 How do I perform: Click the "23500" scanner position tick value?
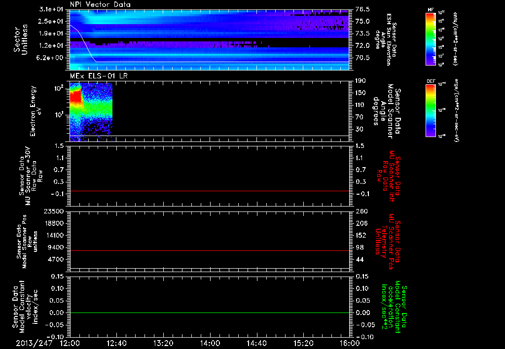tap(54, 211)
